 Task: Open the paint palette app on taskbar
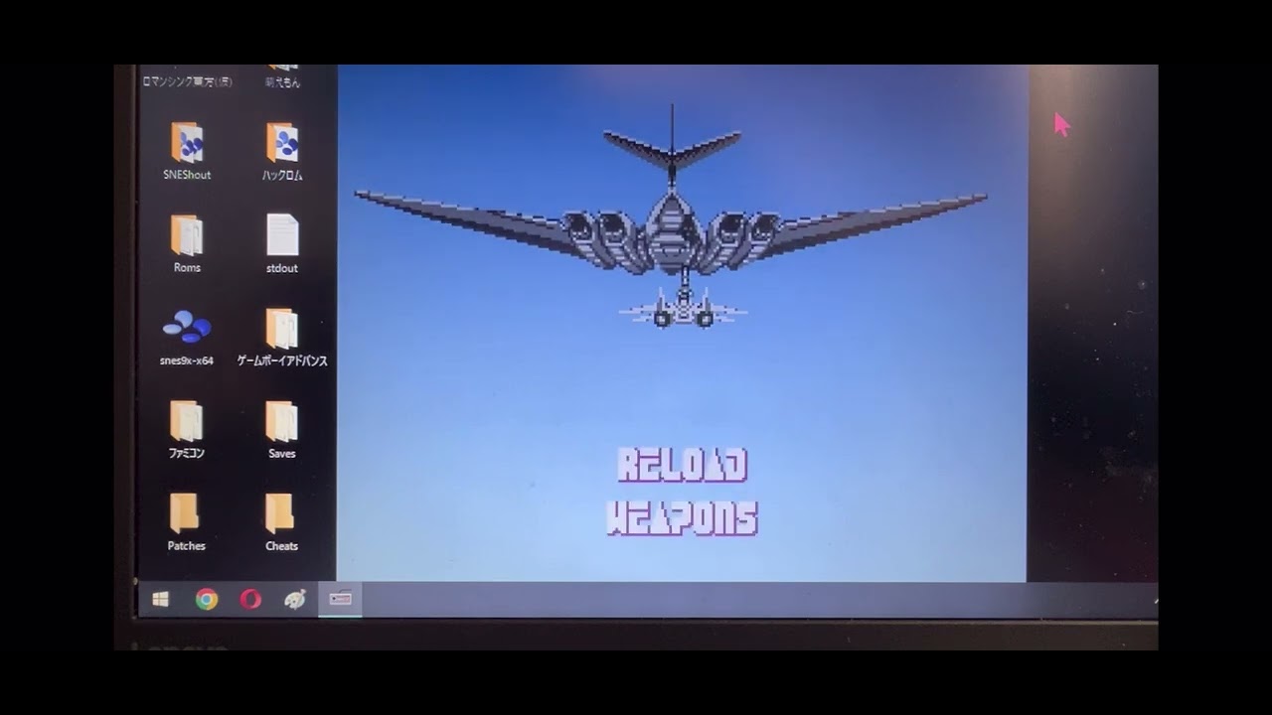point(295,599)
